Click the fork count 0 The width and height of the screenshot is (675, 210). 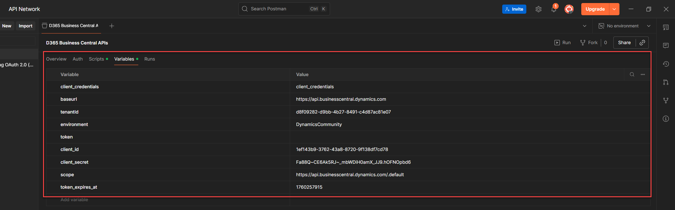(x=605, y=43)
